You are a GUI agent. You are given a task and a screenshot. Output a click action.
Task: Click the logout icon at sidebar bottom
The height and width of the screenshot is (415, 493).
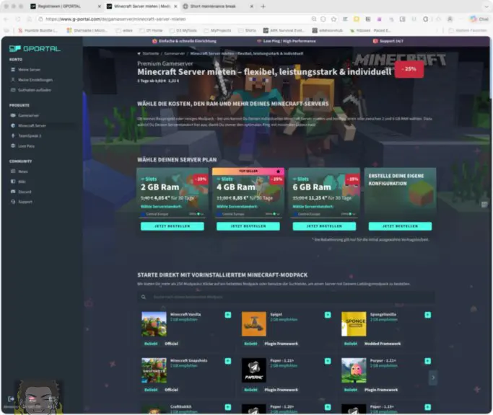(11, 398)
